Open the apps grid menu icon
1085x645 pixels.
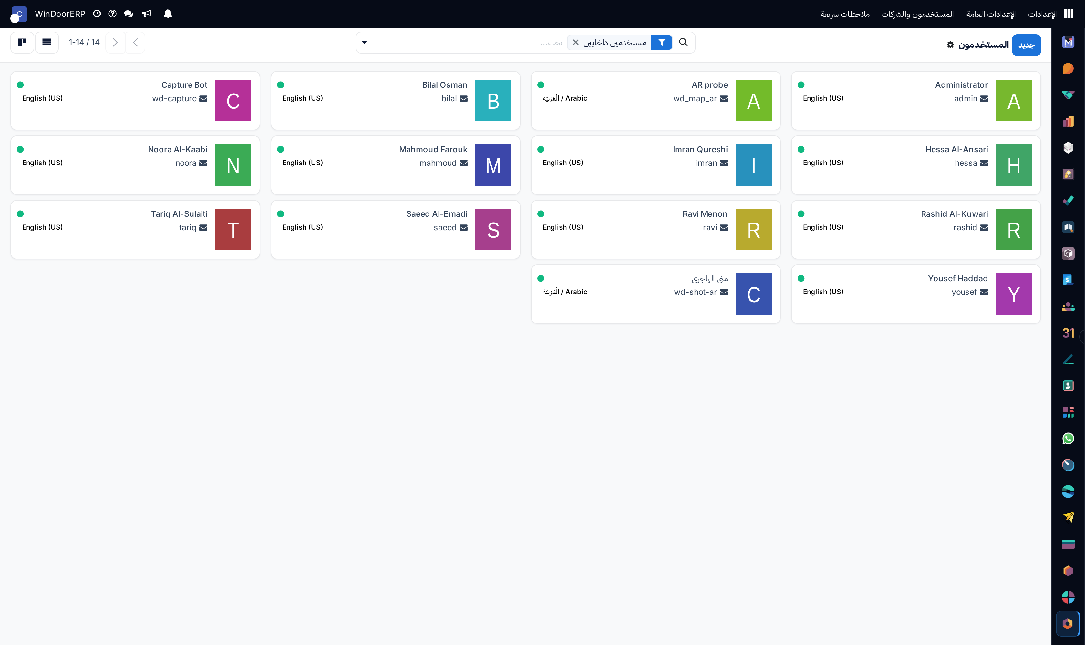1069,14
